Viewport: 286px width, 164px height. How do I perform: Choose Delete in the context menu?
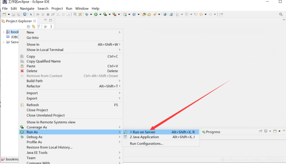(x=71, y=71)
